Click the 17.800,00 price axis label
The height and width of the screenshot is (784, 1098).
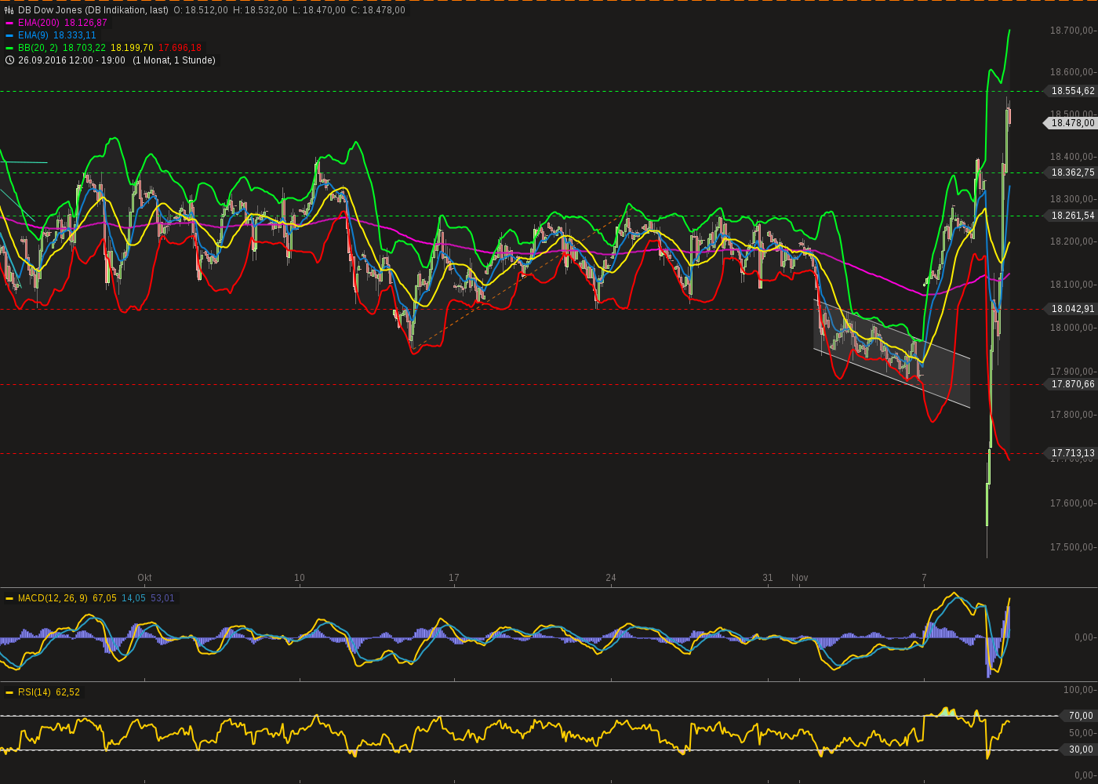(x=1072, y=415)
